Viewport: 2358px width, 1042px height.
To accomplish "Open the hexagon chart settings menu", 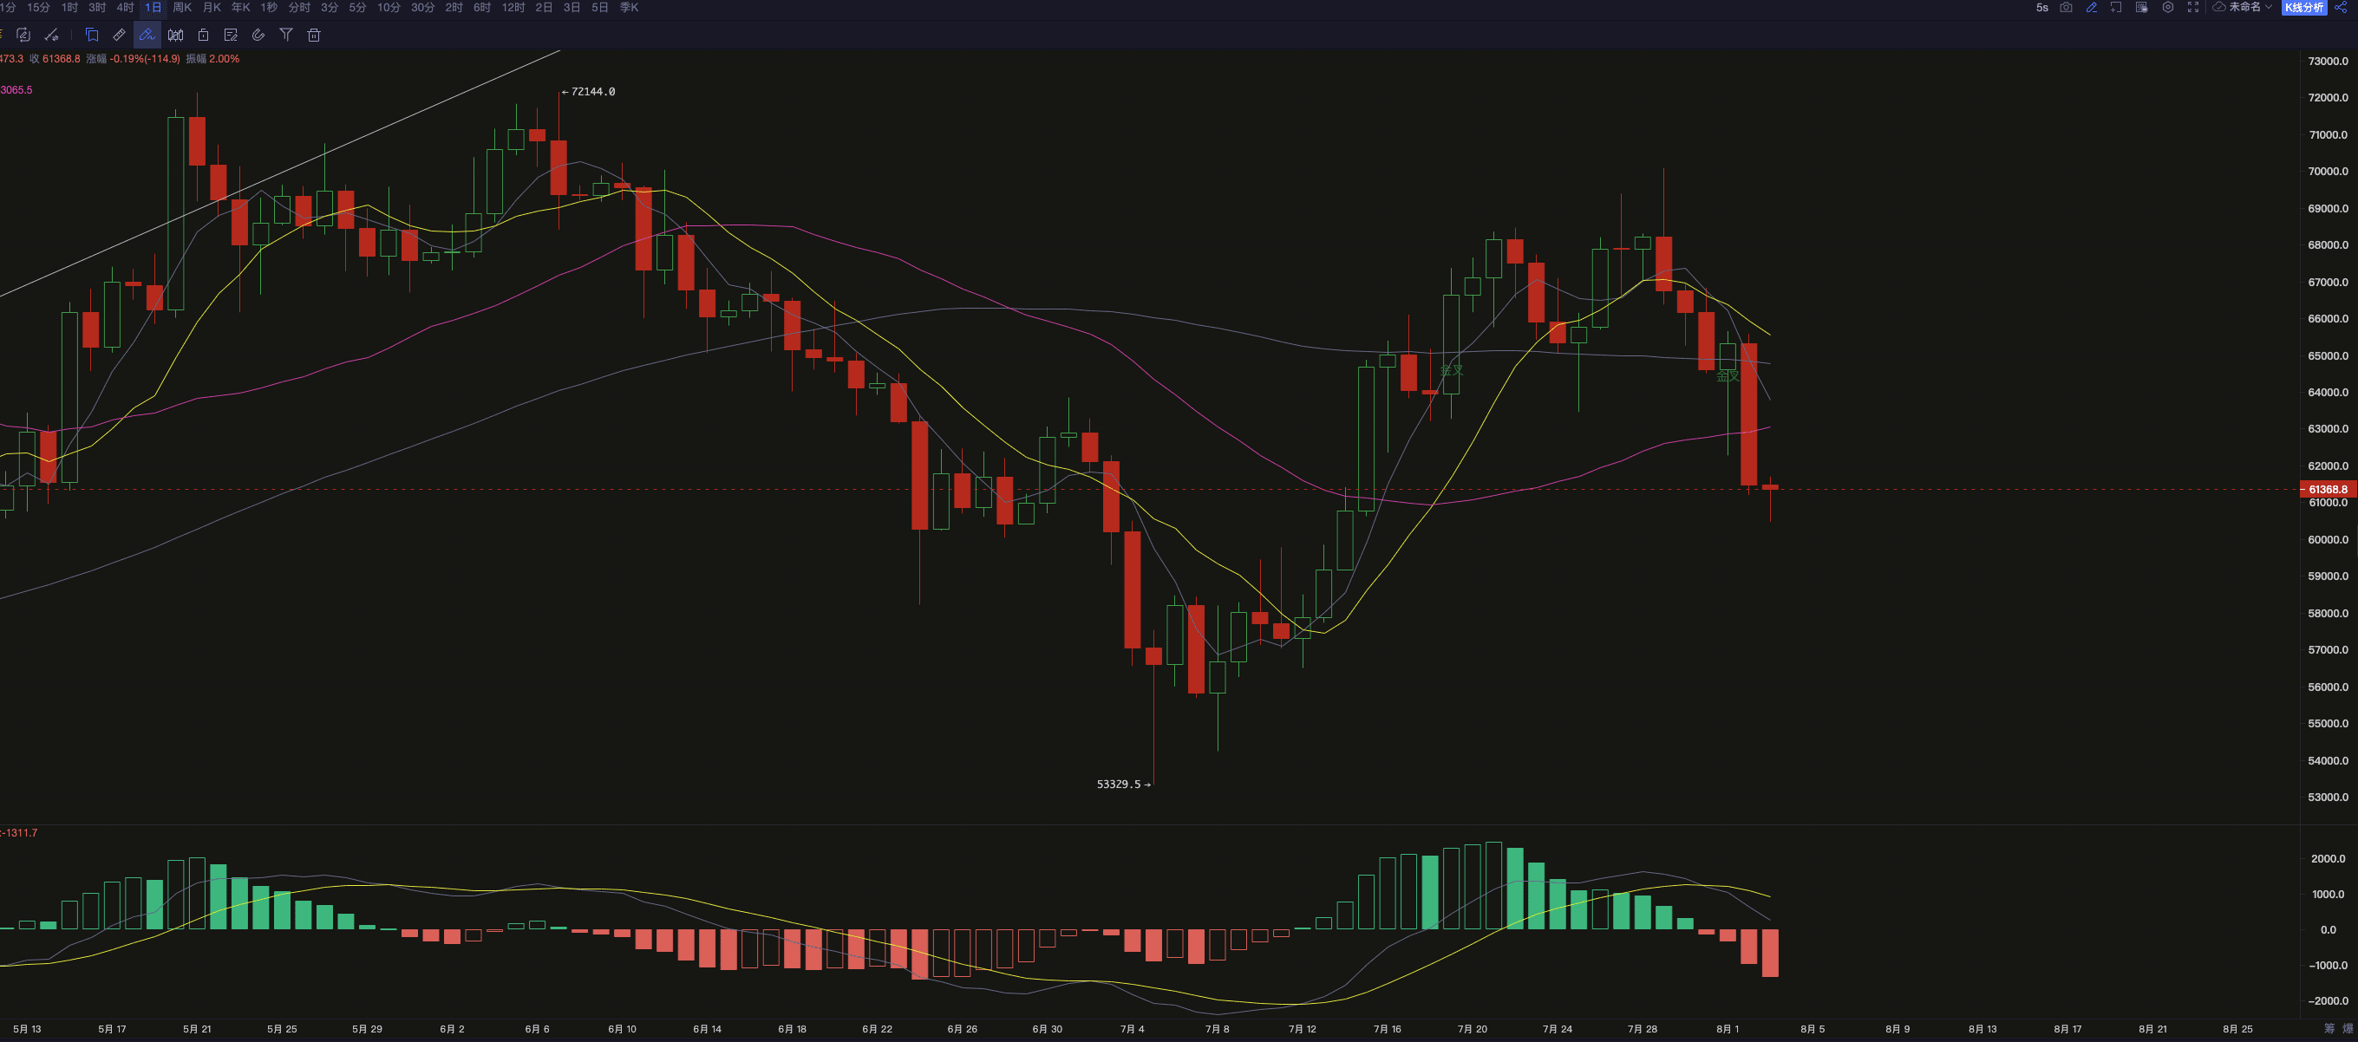I will 2167,7.
